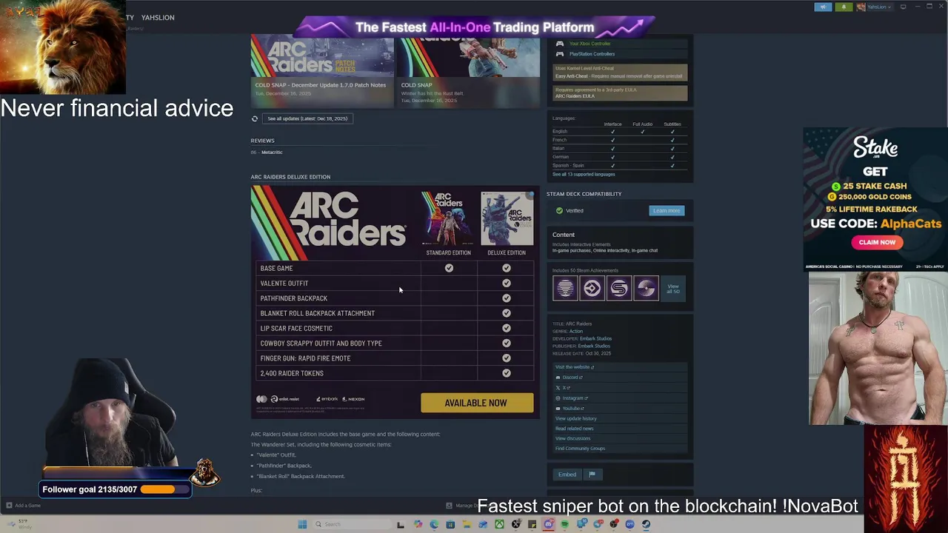This screenshot has height=533, width=948.
Task: Click the refresh icon beside See all updates
Action: [255, 118]
